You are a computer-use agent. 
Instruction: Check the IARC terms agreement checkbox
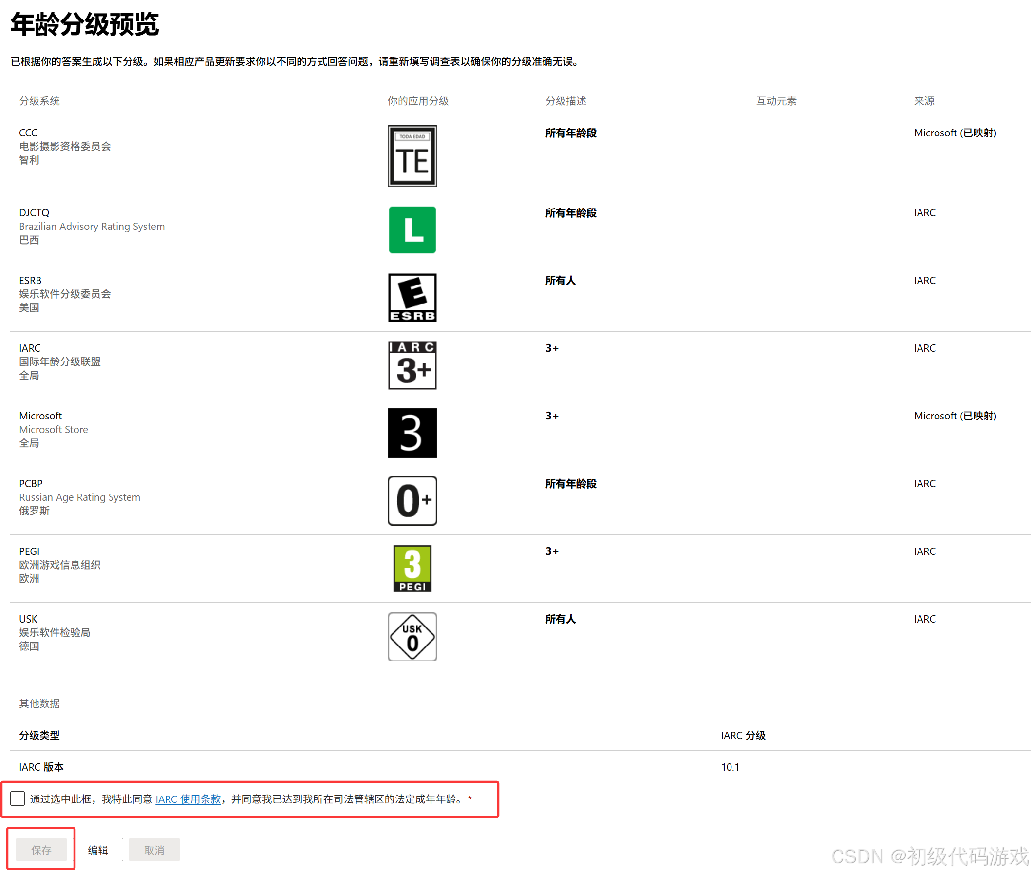tap(18, 798)
